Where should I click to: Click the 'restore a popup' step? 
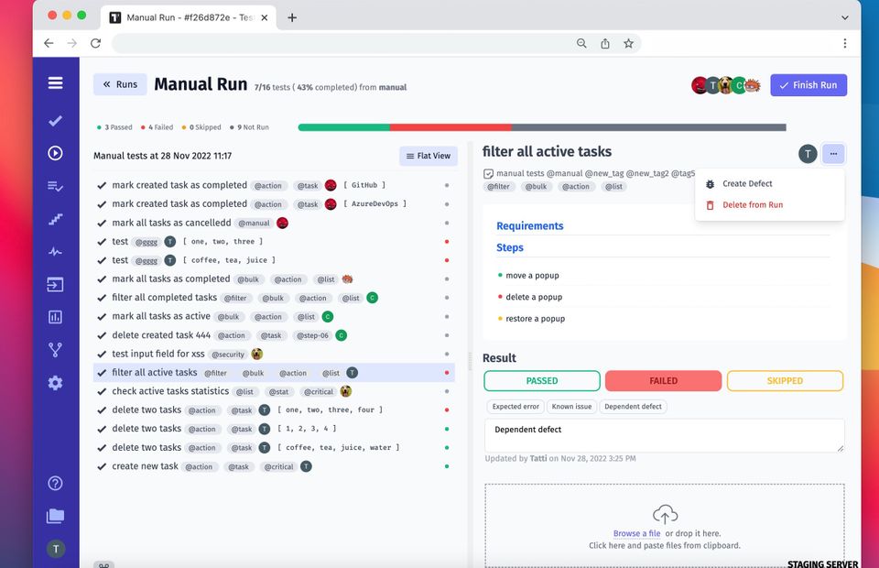(x=536, y=319)
